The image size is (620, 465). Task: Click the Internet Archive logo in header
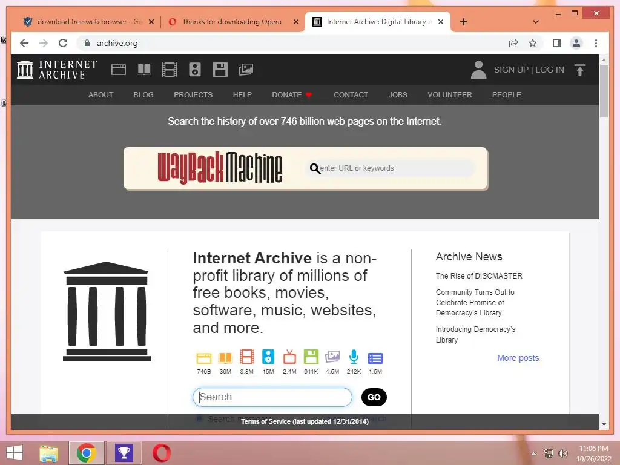point(57,70)
